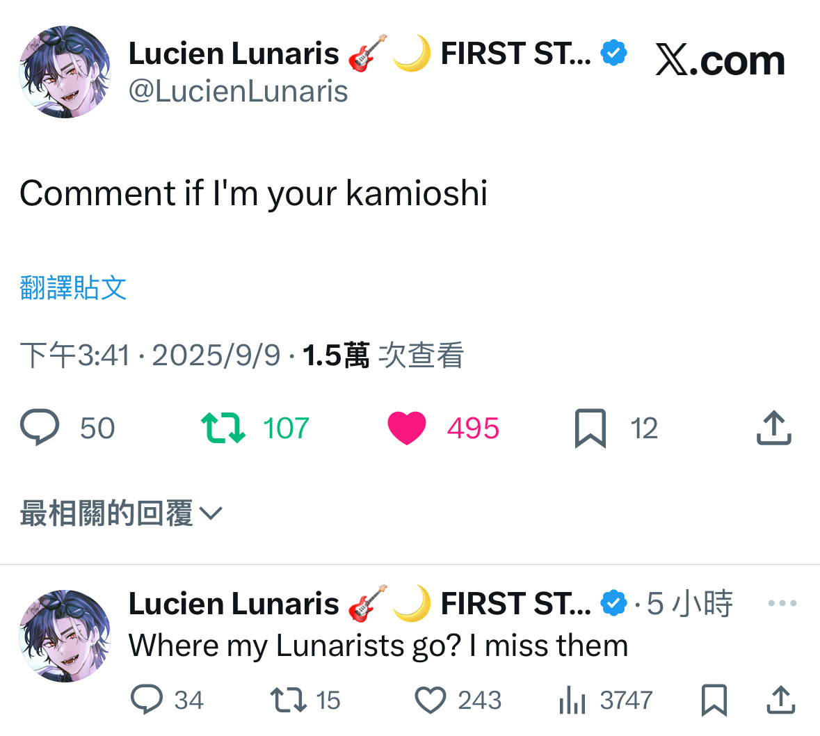Unlike the main post heart
This screenshot has width=820, height=736.
(407, 428)
